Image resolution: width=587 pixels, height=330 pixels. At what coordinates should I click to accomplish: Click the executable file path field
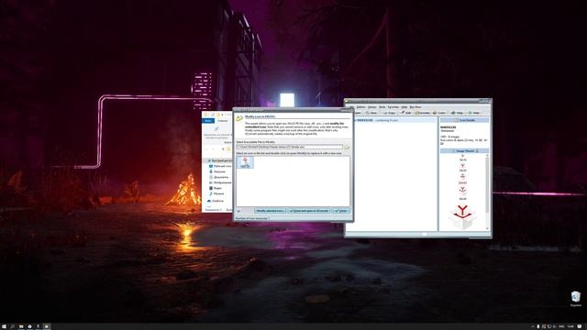[x=290, y=147]
